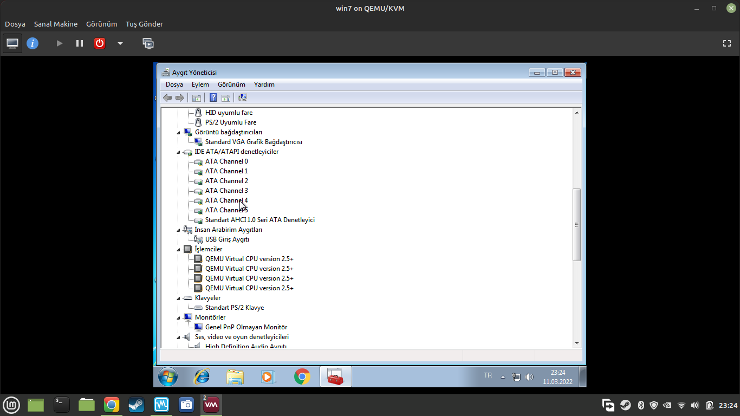Toggle fullscreen mode for the VM viewer
This screenshot has height=416, width=740.
pyautogui.click(x=727, y=43)
